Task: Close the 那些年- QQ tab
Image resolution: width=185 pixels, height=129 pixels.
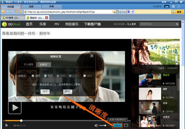Action: pyautogui.click(x=47, y=18)
